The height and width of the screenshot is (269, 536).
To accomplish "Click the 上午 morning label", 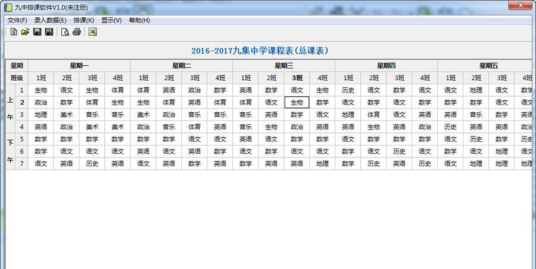I will (x=11, y=109).
